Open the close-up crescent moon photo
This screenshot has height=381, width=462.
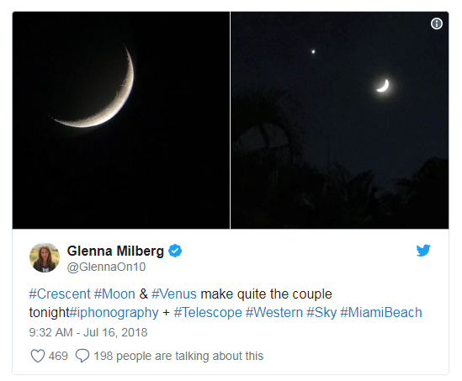pos(121,120)
